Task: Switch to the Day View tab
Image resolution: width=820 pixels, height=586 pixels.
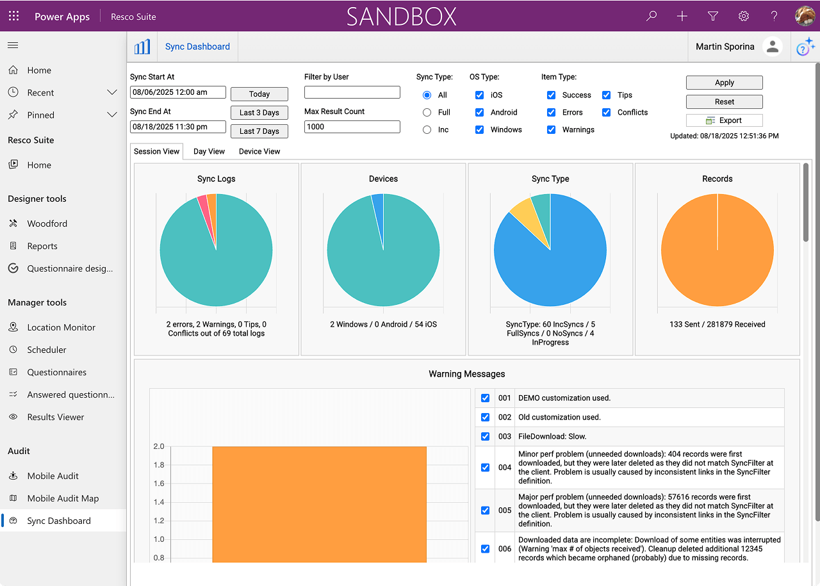Action: point(209,152)
